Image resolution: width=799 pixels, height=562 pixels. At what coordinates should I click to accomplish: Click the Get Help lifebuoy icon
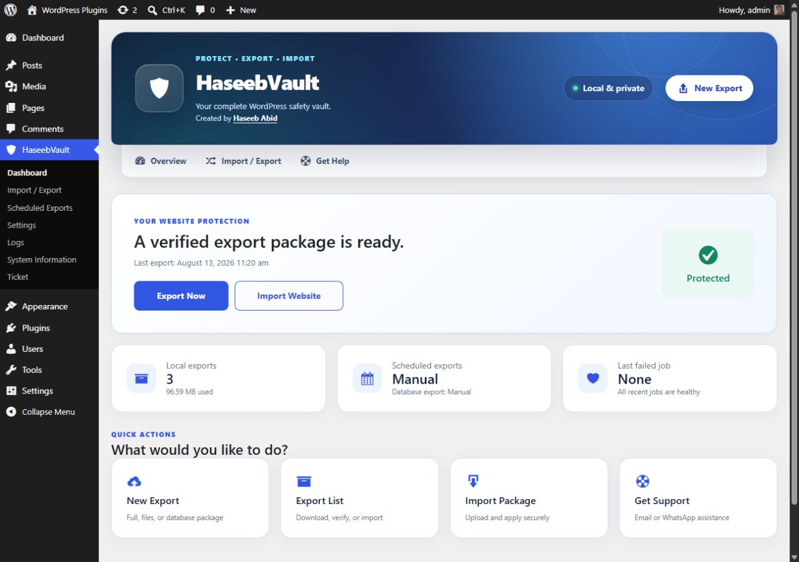[x=305, y=161]
